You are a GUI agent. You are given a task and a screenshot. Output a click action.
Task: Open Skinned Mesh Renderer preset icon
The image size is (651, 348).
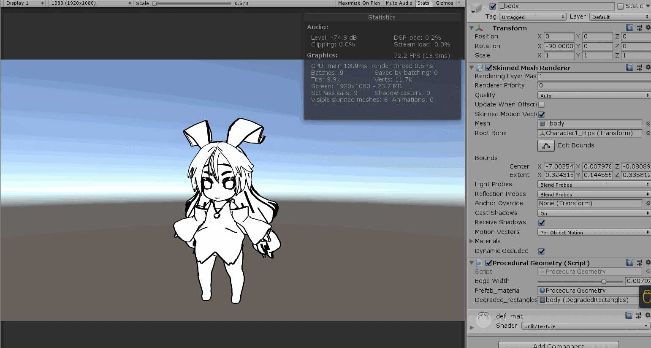639,68
